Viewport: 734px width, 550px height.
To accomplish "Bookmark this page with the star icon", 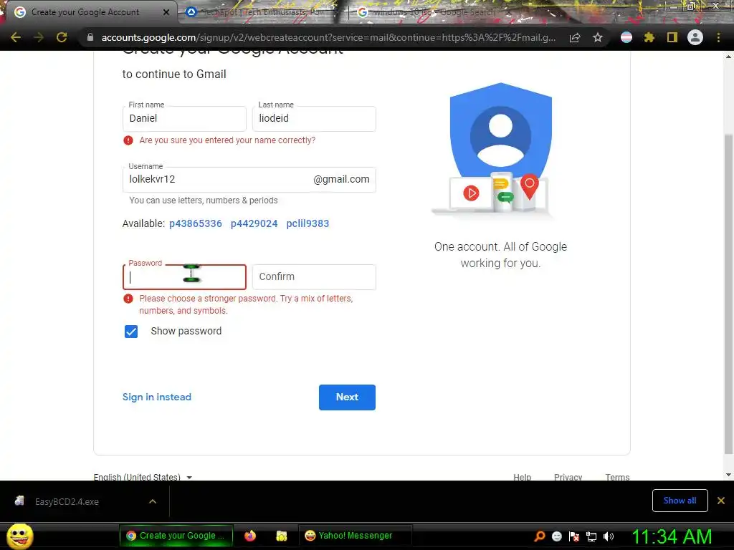I will pyautogui.click(x=597, y=37).
